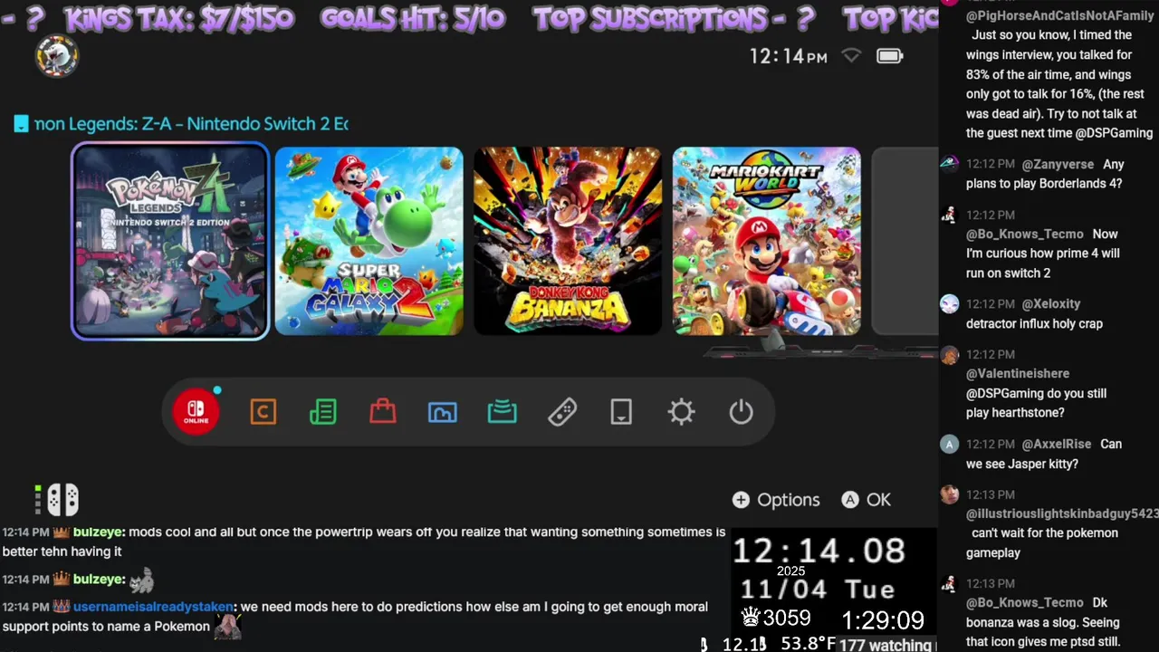Image resolution: width=1159 pixels, height=652 pixels.
Task: Click @AxxelRise in the chat panel
Action: click(x=1057, y=444)
